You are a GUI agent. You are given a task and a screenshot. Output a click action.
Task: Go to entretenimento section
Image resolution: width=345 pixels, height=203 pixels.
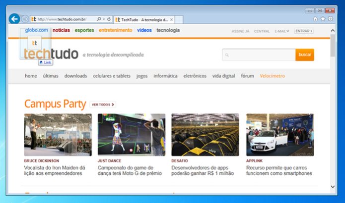pos(116,30)
